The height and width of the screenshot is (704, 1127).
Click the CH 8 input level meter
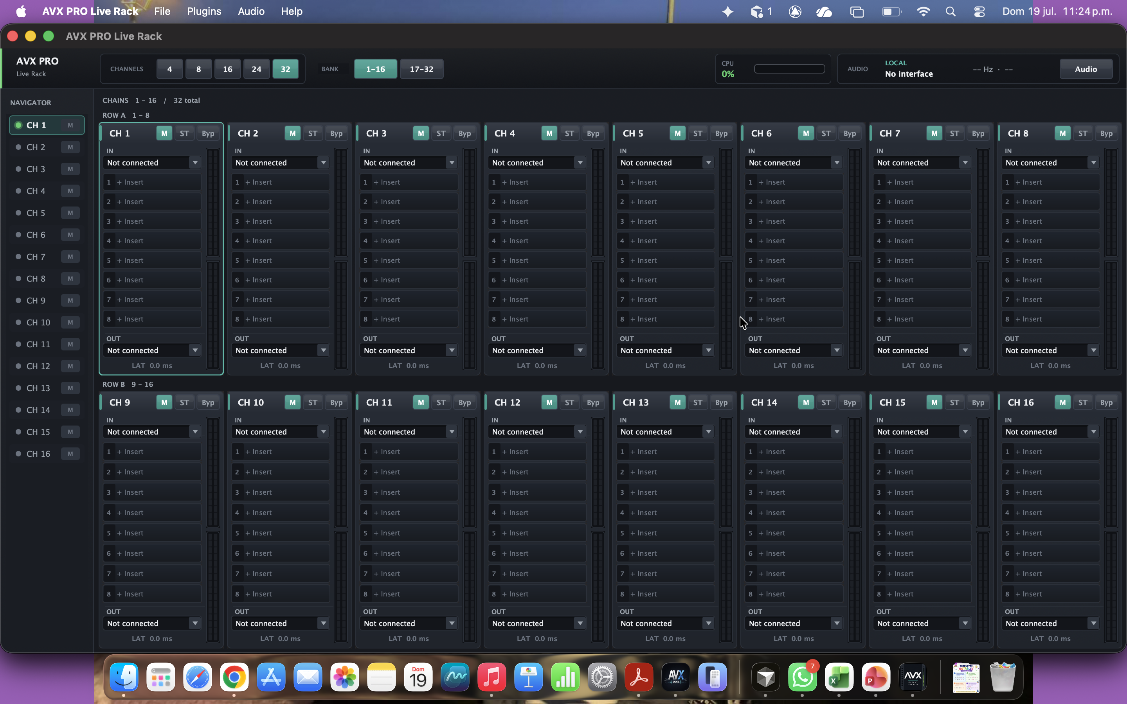[x=1111, y=203]
